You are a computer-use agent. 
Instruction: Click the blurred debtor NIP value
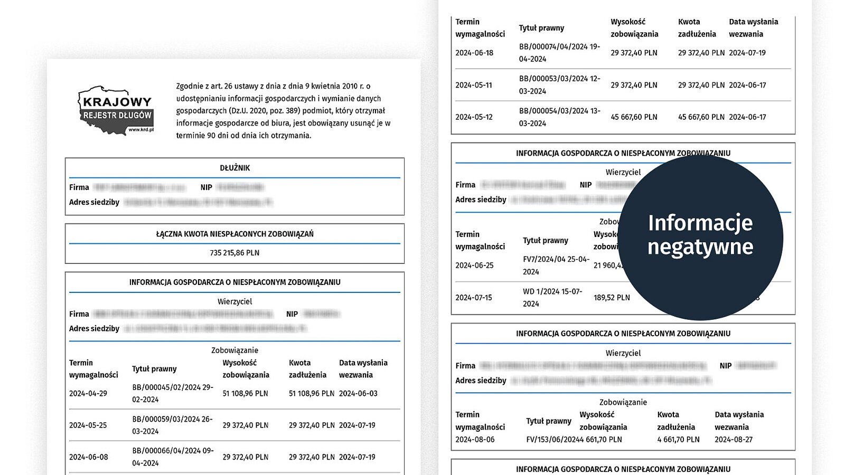click(240, 187)
